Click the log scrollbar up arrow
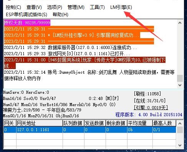Image resolution: width=187 pixels, height=152 pixels. coord(180,23)
